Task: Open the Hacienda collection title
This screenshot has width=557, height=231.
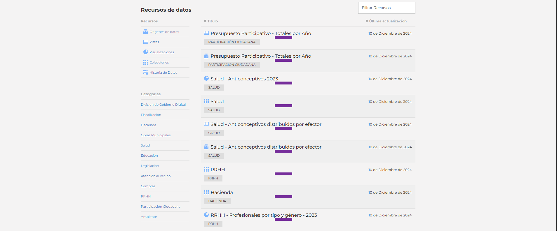Action: [222, 192]
